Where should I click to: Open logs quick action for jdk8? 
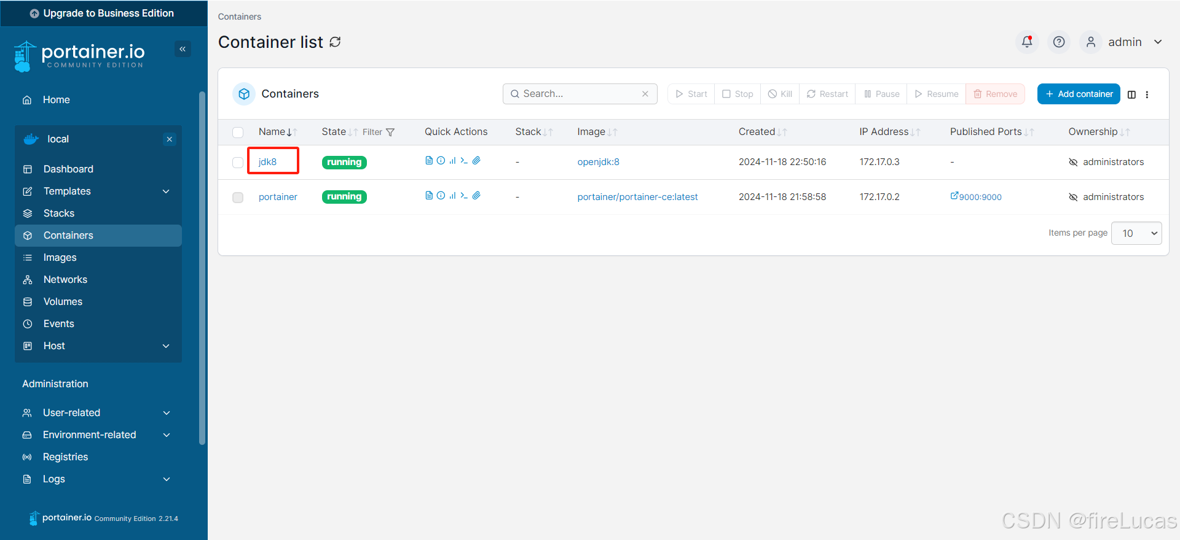[x=429, y=161]
